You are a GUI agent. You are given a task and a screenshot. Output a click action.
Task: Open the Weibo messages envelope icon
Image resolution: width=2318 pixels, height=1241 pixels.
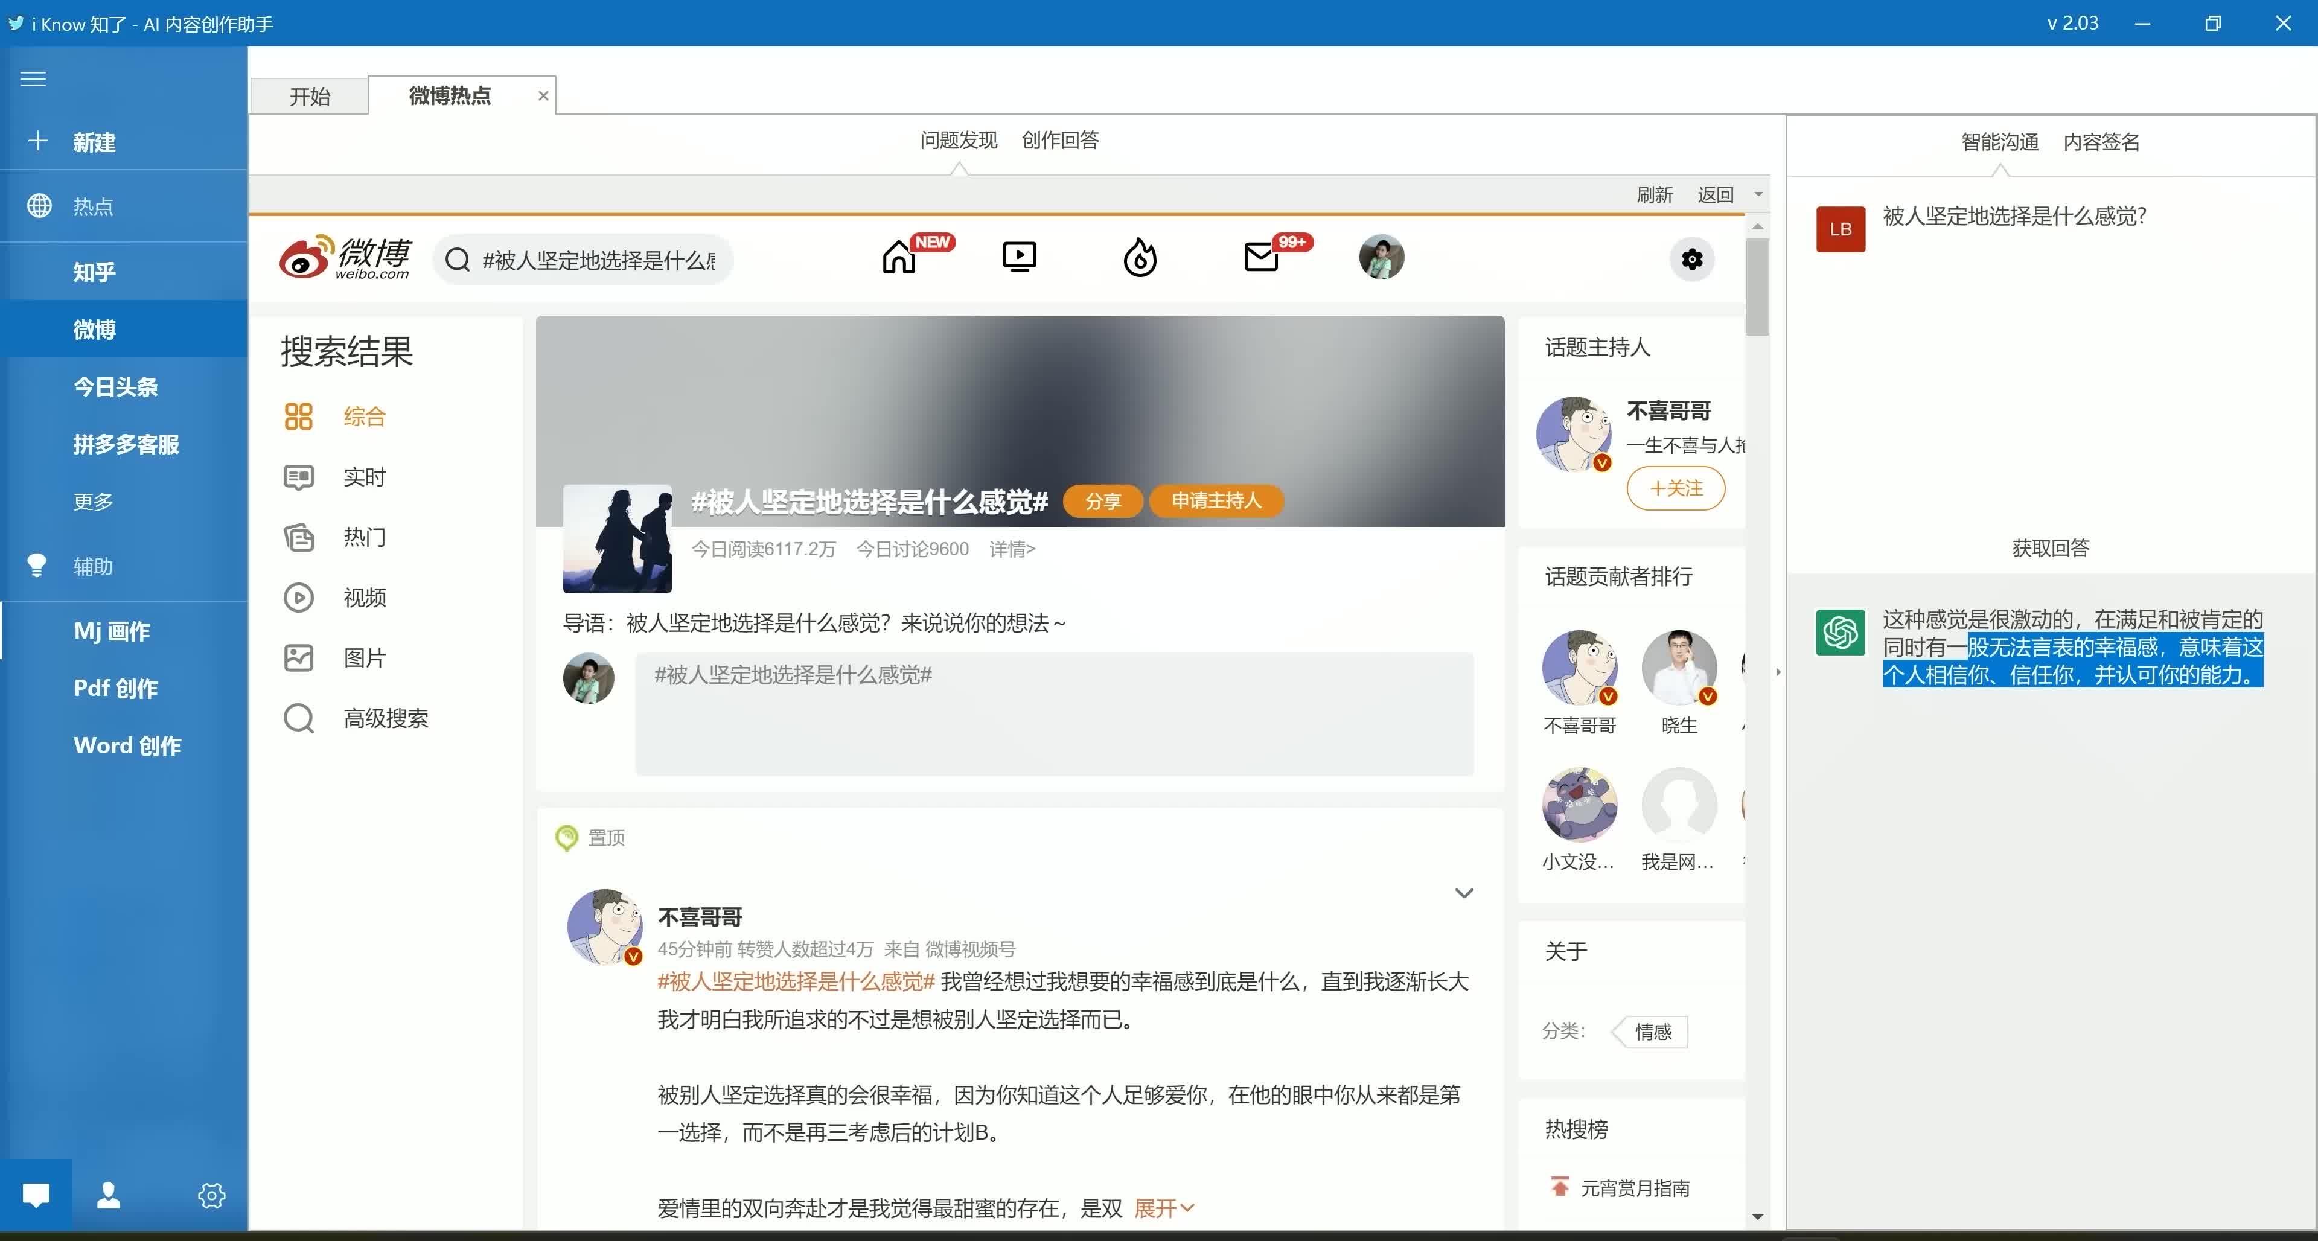[x=1260, y=257]
